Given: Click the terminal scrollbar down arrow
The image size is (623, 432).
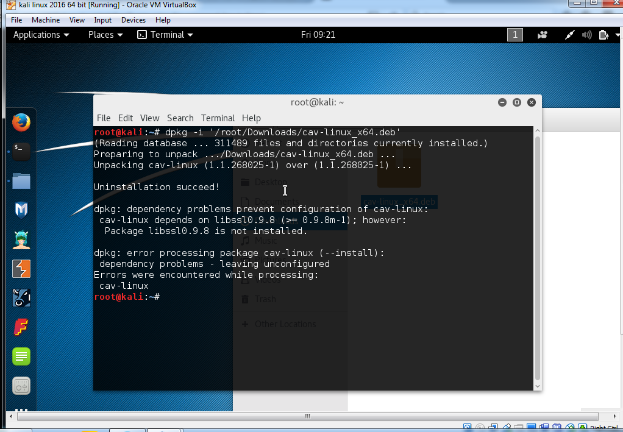Looking at the screenshot, I should click(538, 386).
